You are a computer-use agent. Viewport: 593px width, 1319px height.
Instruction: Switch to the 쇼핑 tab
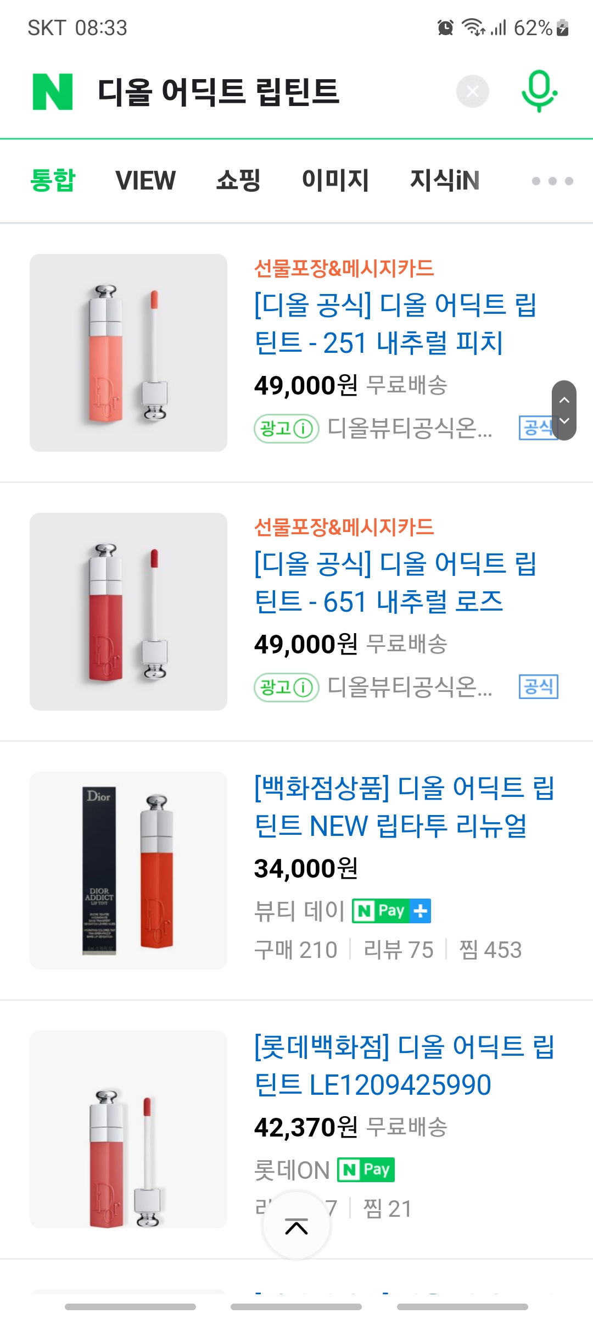pos(238,181)
